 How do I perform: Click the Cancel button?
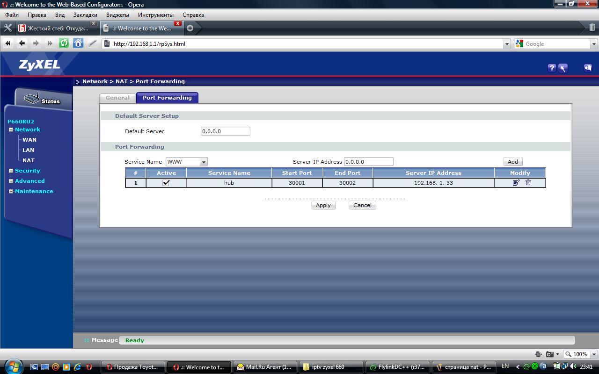coord(362,205)
